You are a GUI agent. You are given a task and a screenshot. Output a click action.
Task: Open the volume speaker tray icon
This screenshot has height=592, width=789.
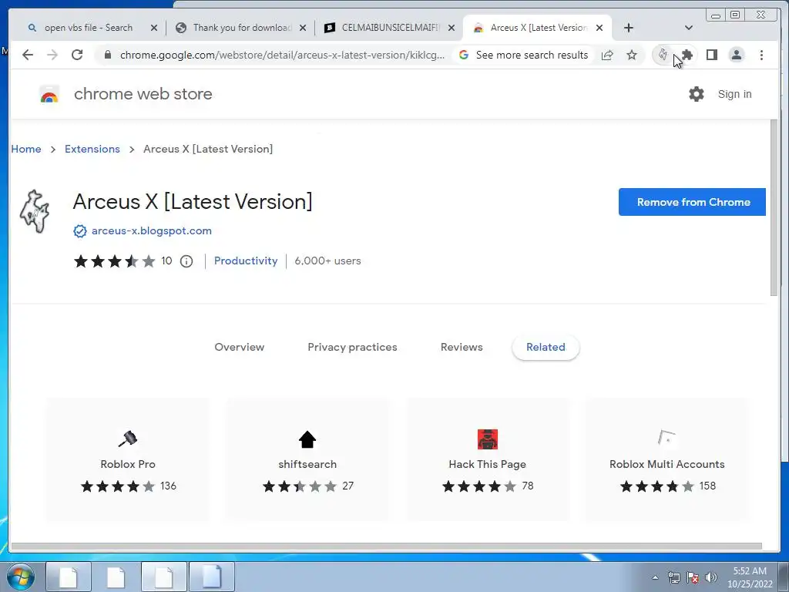(710, 578)
